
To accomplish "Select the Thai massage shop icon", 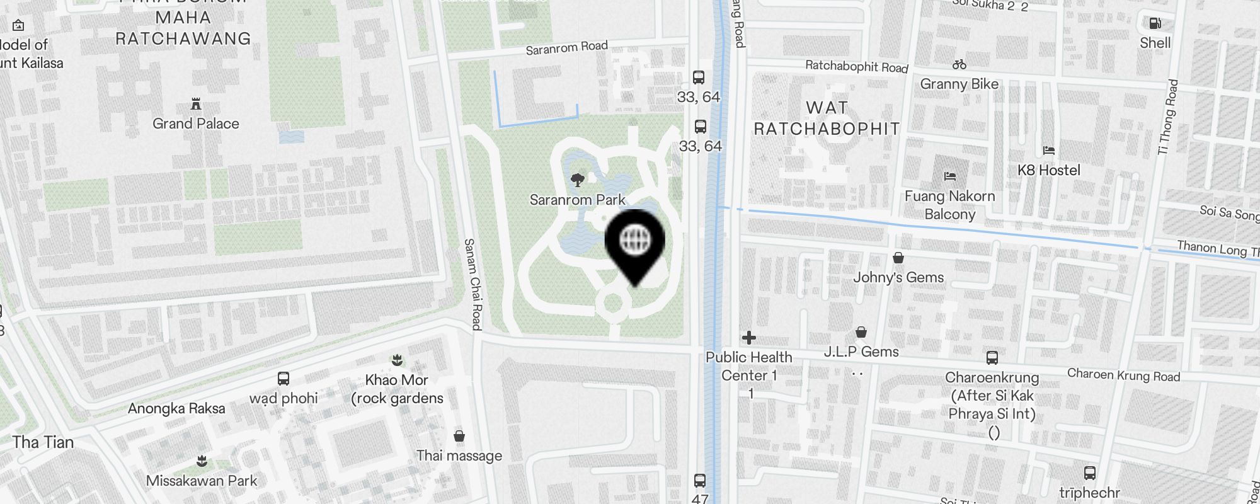I will point(459,436).
